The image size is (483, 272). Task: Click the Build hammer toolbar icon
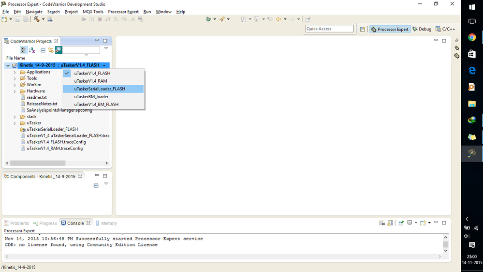(37, 19)
